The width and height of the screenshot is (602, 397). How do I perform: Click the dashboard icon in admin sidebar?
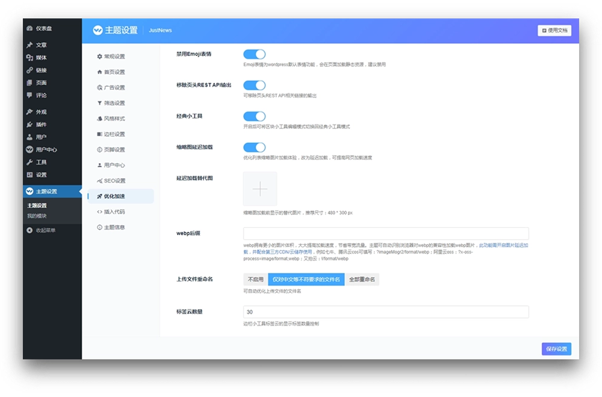(x=29, y=28)
